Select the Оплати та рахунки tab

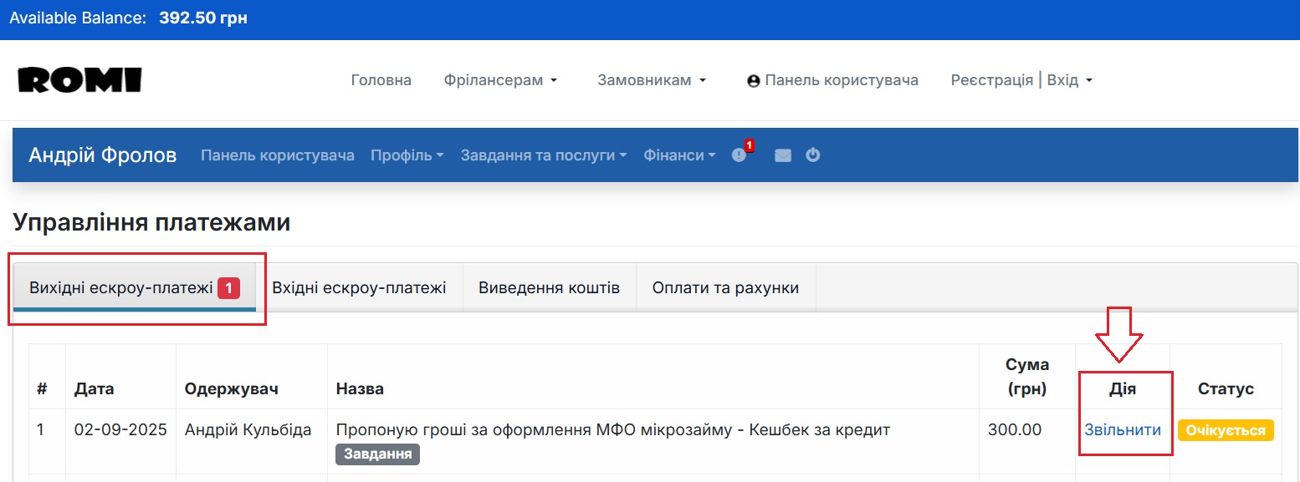click(x=725, y=287)
